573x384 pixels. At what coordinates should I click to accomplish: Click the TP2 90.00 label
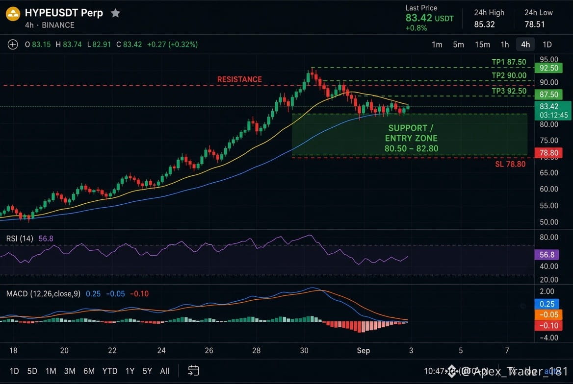(x=509, y=75)
